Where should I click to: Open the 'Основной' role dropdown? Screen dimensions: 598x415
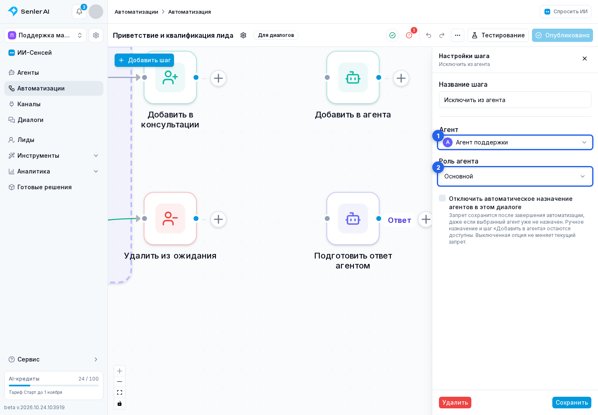tap(515, 176)
